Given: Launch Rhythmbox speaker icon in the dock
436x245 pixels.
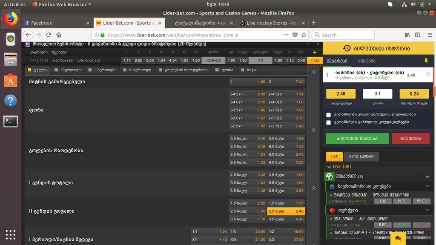Looking at the screenshot, I should pyautogui.click(x=11, y=39).
